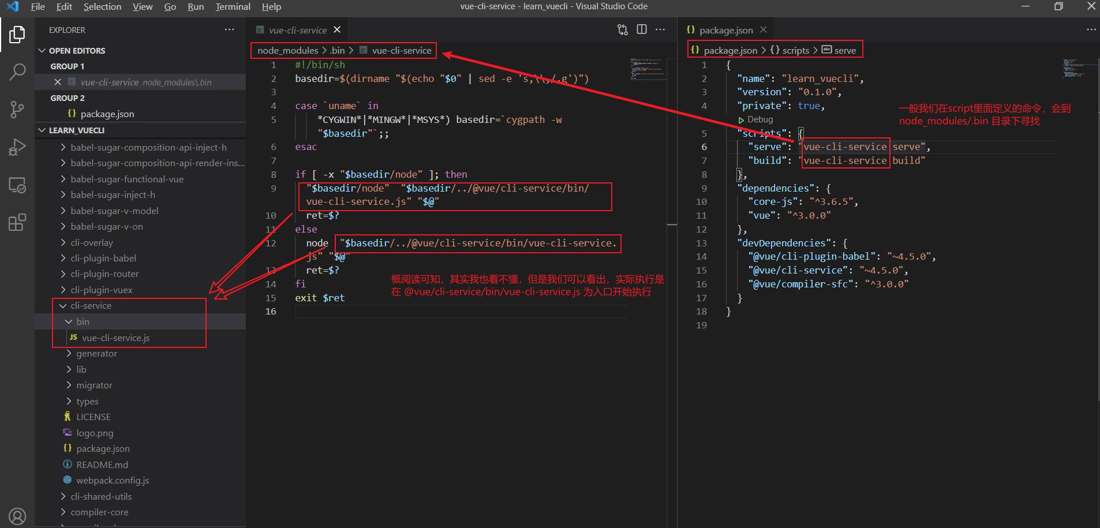This screenshot has width=1100, height=528.
Task: Open the Selection menu
Action: (102, 6)
